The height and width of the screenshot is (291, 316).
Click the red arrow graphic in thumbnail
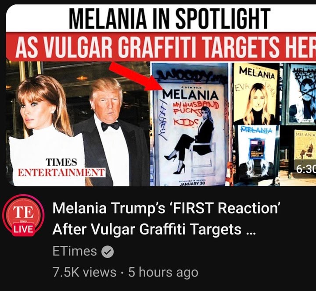tap(136, 75)
